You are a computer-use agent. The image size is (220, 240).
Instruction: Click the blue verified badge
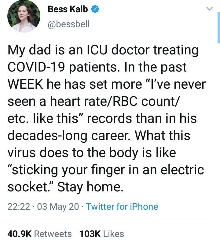tap(95, 9)
